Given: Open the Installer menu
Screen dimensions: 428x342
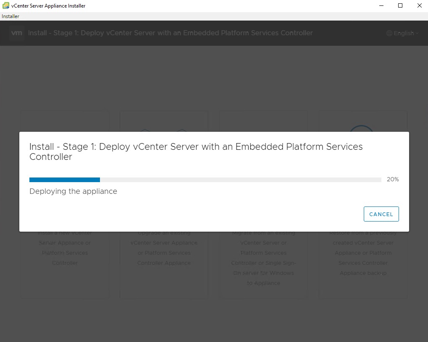Looking at the screenshot, I should coord(11,16).
